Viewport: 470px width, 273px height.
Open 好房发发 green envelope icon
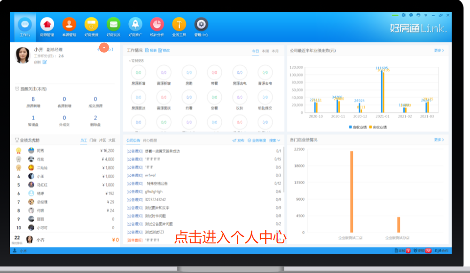(113, 24)
